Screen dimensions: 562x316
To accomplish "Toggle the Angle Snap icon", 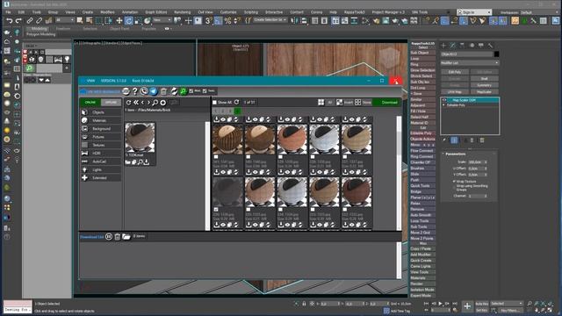I will click(218, 21).
